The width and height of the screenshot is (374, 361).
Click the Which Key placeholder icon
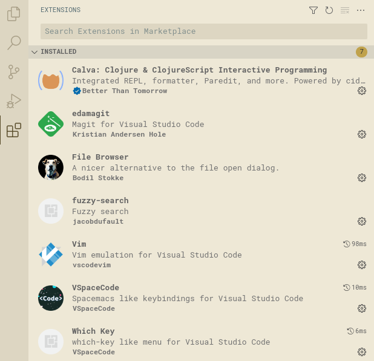(x=51, y=342)
